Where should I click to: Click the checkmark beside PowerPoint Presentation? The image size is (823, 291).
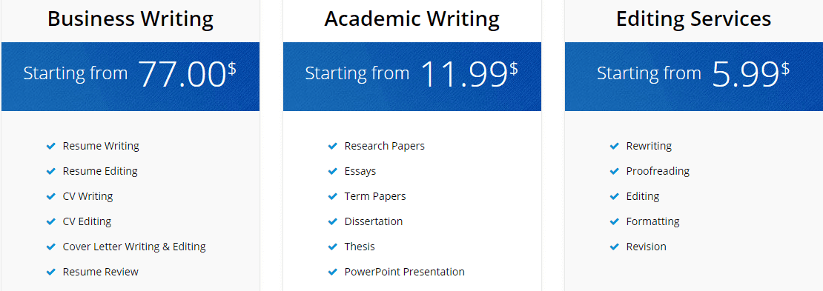coord(332,272)
